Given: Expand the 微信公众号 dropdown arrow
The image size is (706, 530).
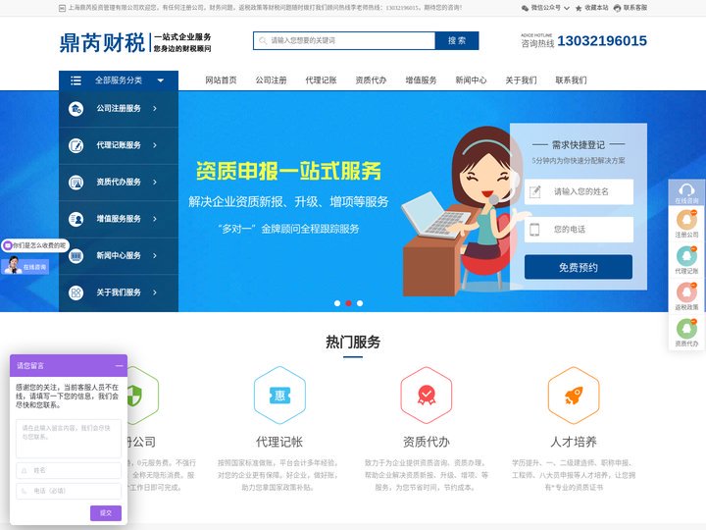Looking at the screenshot, I should (567, 8).
